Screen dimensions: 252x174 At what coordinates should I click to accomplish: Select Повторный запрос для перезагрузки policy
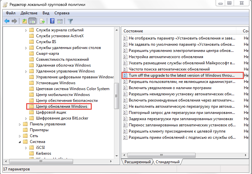coord(182,113)
